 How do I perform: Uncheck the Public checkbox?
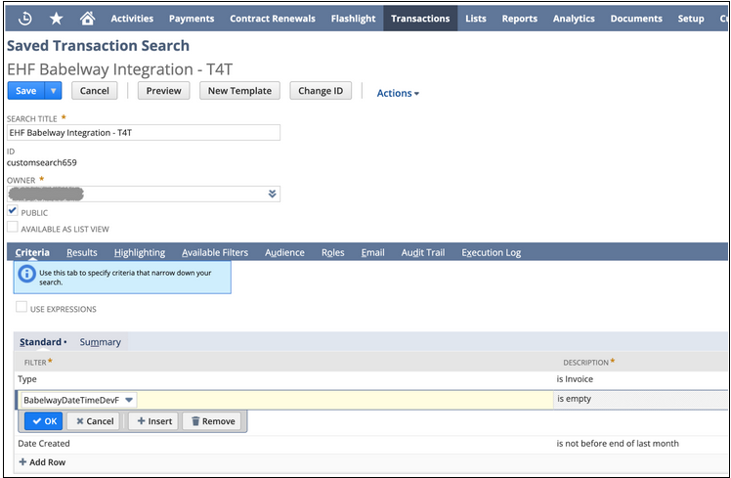pos(13,211)
